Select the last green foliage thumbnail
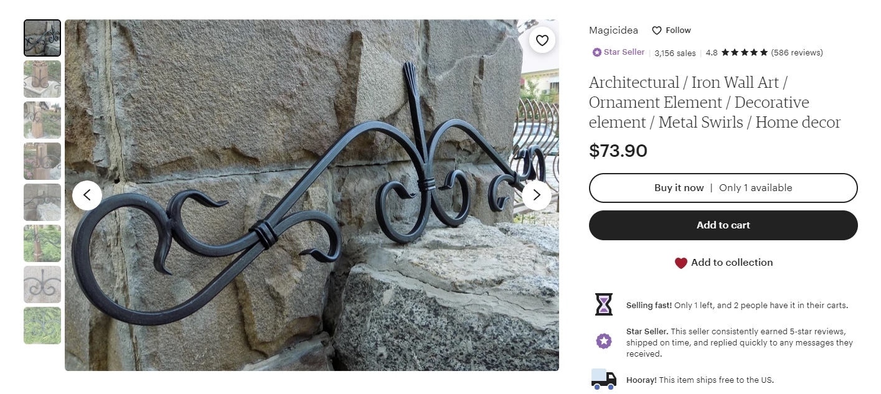The height and width of the screenshot is (394, 881). pos(42,326)
